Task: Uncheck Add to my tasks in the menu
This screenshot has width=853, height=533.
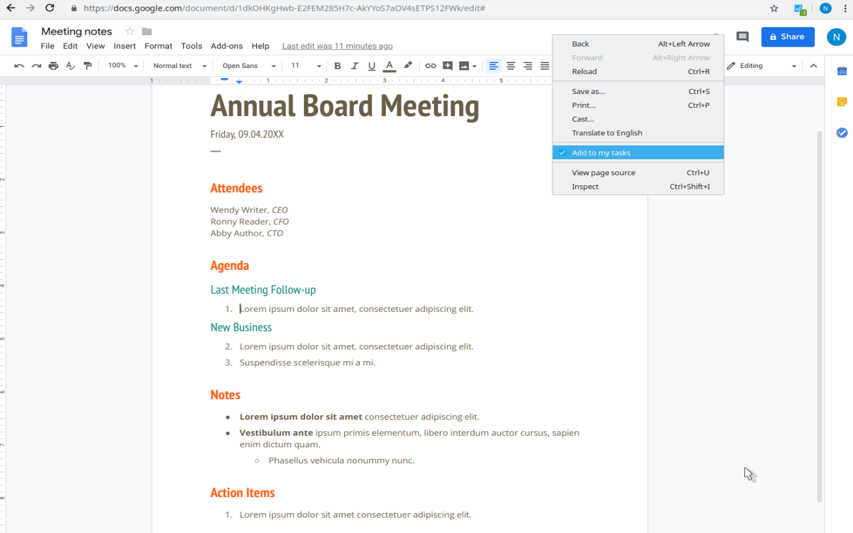Action: [600, 152]
